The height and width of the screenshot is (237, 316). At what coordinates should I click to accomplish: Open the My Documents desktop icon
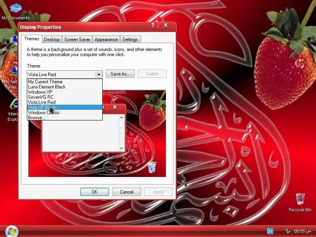(15, 12)
